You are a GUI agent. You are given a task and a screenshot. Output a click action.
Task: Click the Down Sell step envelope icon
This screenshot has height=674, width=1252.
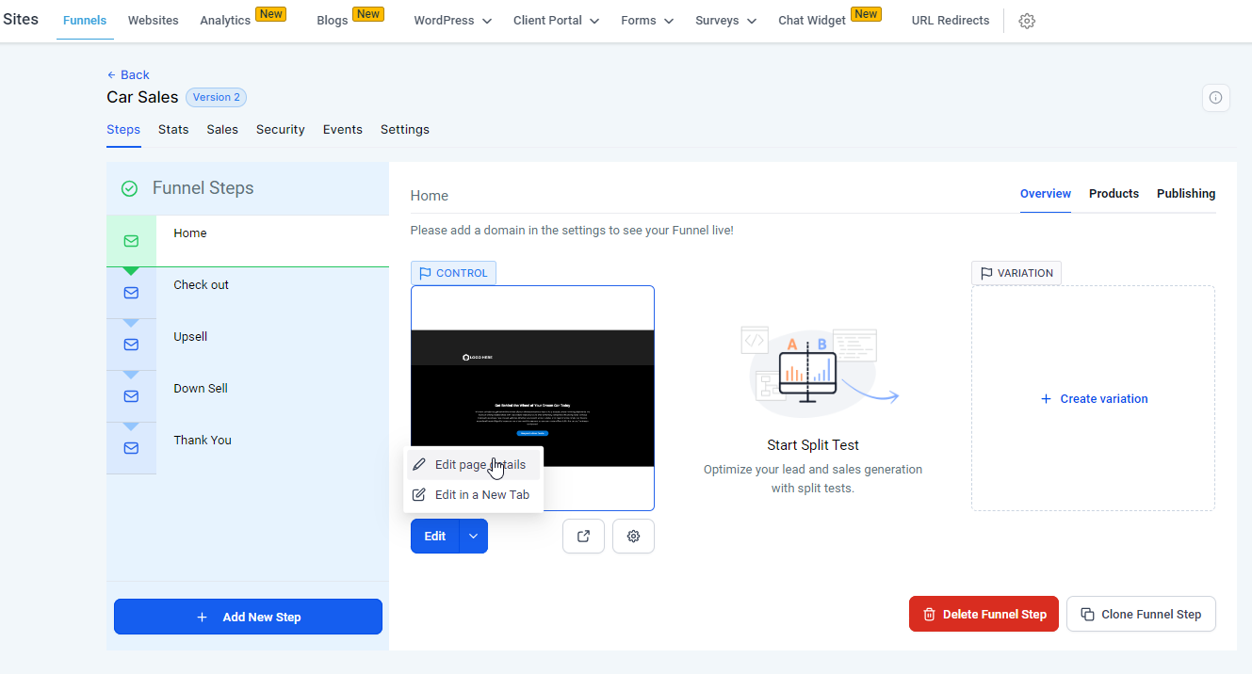131,396
